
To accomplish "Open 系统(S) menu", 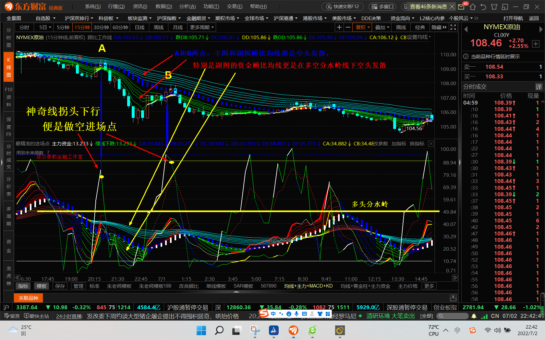I will pyautogui.click(x=93, y=6).
